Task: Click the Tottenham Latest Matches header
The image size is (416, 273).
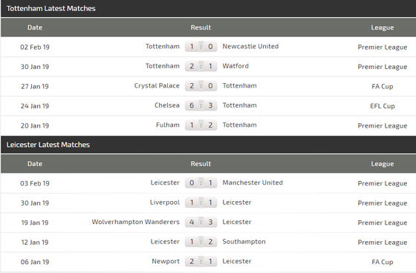Action: coord(51,8)
